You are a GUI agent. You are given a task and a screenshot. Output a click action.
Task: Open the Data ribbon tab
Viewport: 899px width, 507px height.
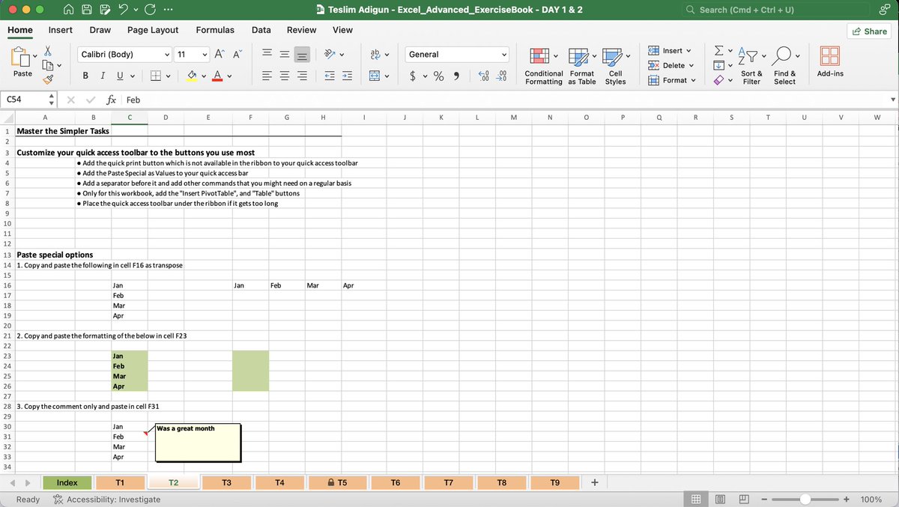click(x=261, y=30)
